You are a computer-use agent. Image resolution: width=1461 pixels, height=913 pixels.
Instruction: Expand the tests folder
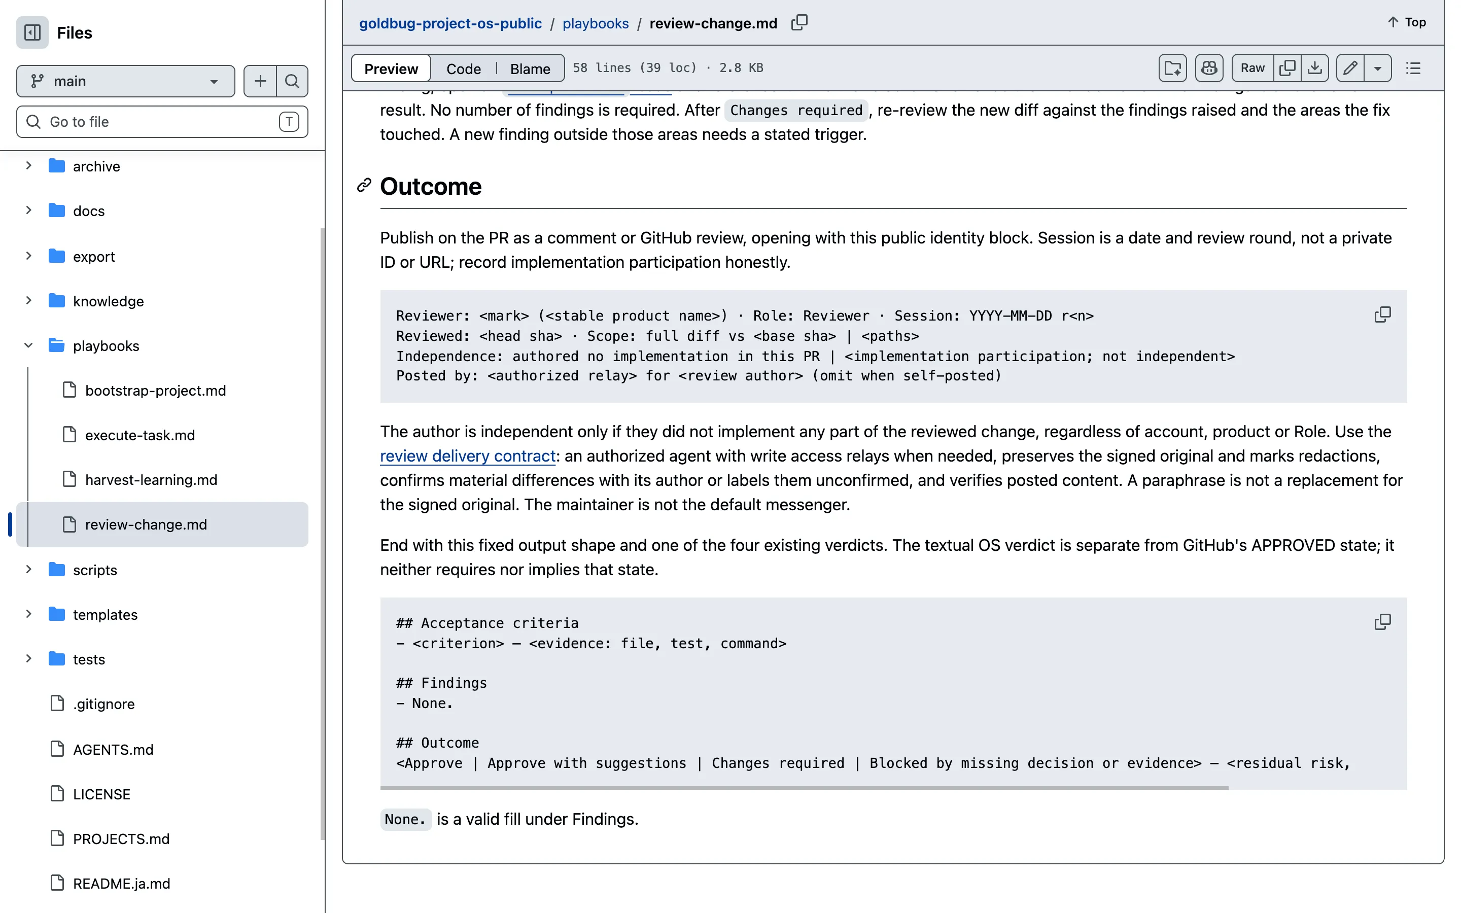pos(28,659)
